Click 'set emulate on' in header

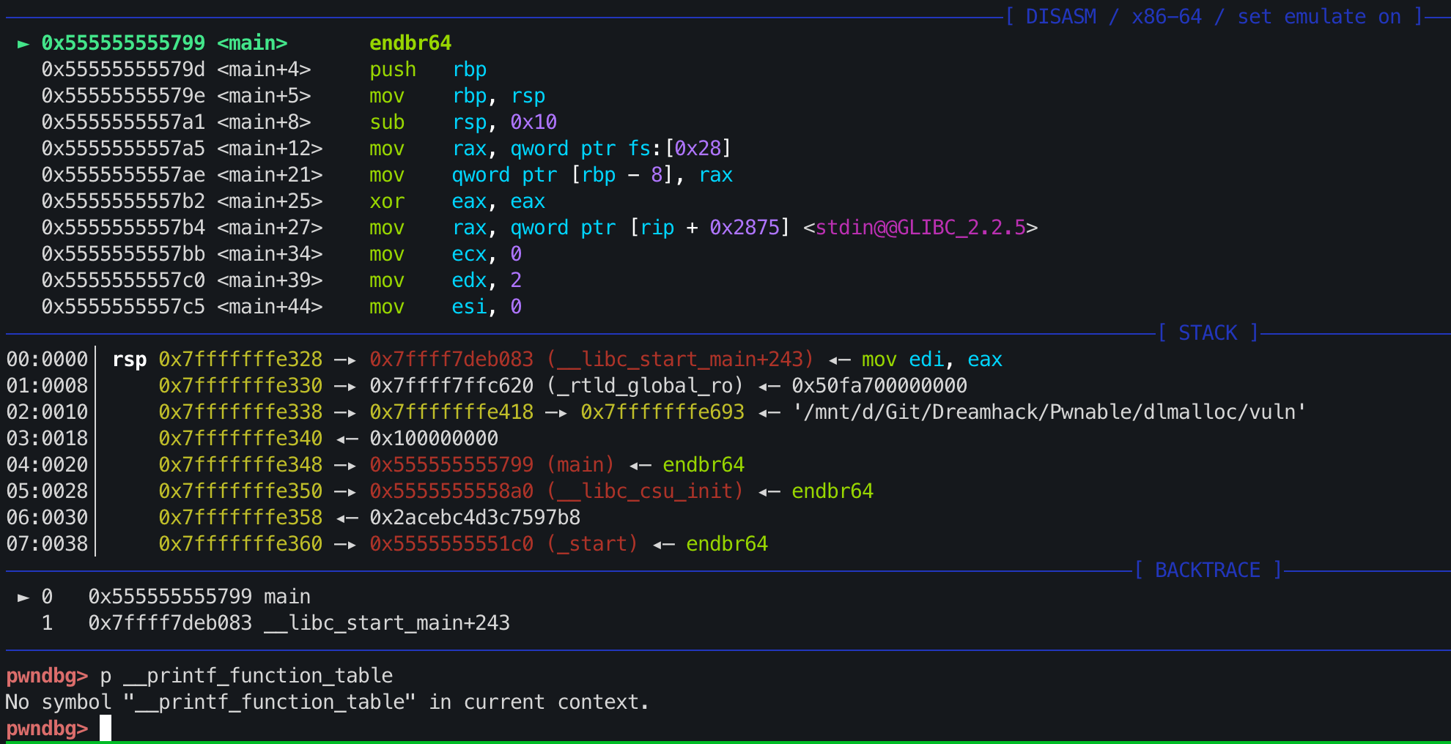(1319, 17)
